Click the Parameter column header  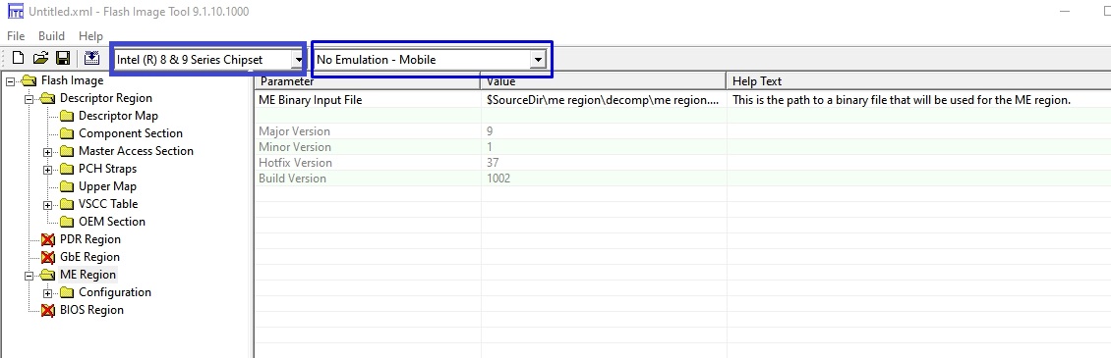click(x=367, y=80)
